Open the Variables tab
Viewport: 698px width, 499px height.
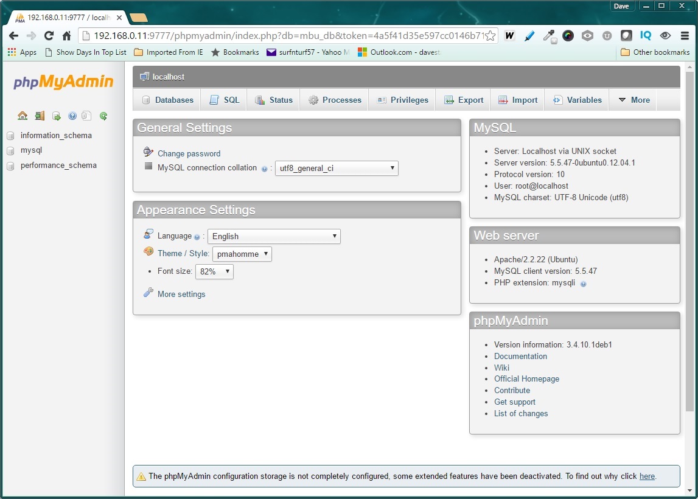pos(577,100)
